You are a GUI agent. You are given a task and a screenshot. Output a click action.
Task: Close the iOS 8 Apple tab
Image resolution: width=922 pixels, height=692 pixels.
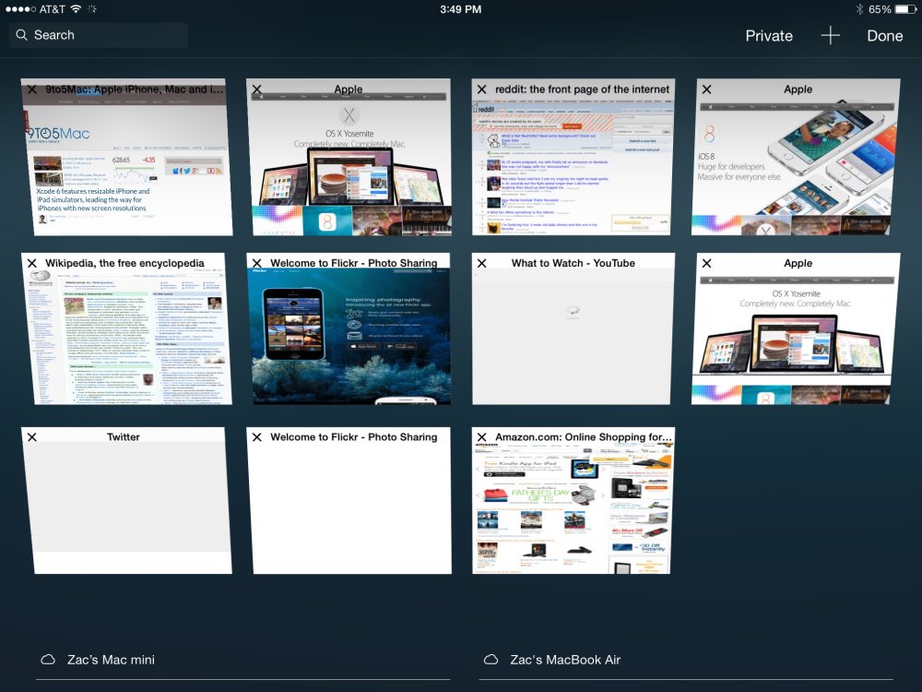[x=705, y=89]
